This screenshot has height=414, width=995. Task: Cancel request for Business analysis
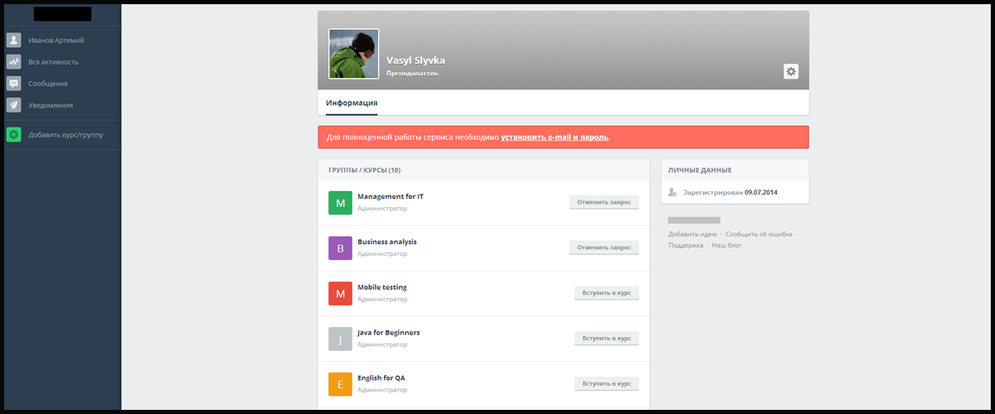pyautogui.click(x=604, y=248)
